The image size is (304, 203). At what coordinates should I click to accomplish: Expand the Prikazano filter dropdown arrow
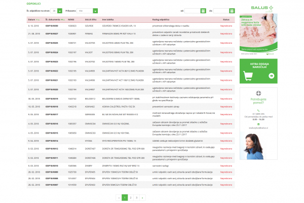click(95, 11)
